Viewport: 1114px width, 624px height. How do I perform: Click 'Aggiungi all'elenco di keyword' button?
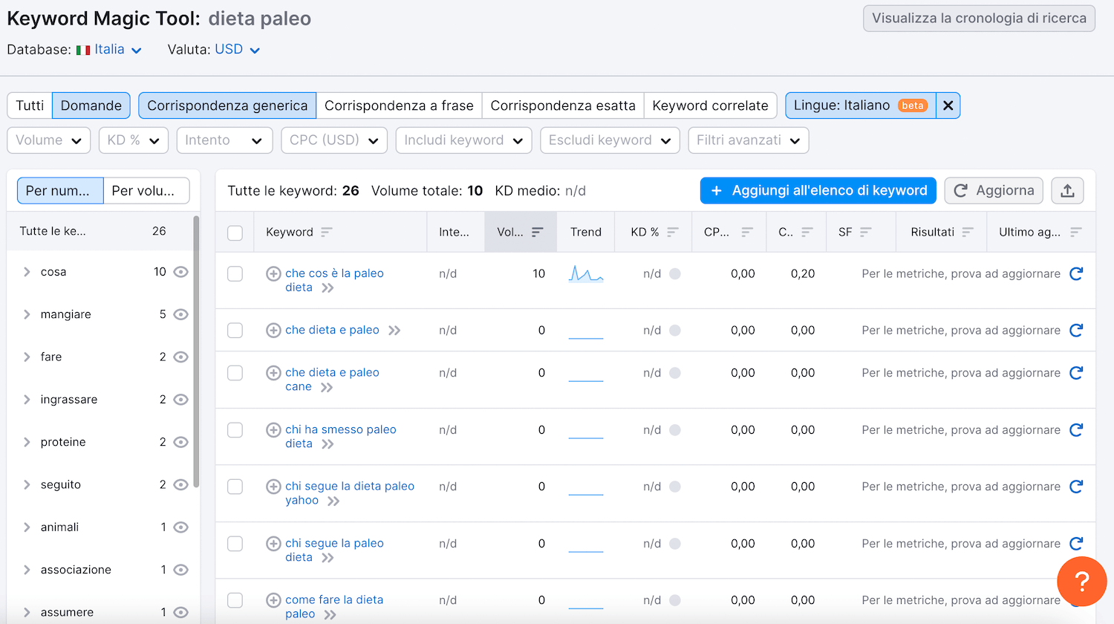click(818, 191)
